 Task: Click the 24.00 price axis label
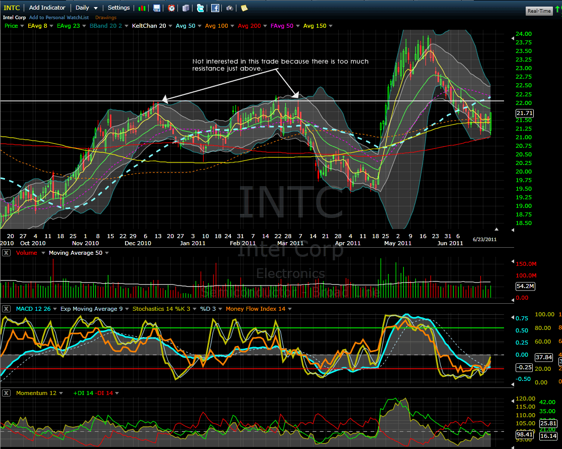524,34
